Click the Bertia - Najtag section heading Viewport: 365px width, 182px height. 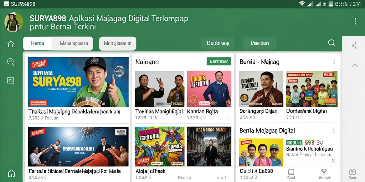click(x=259, y=62)
